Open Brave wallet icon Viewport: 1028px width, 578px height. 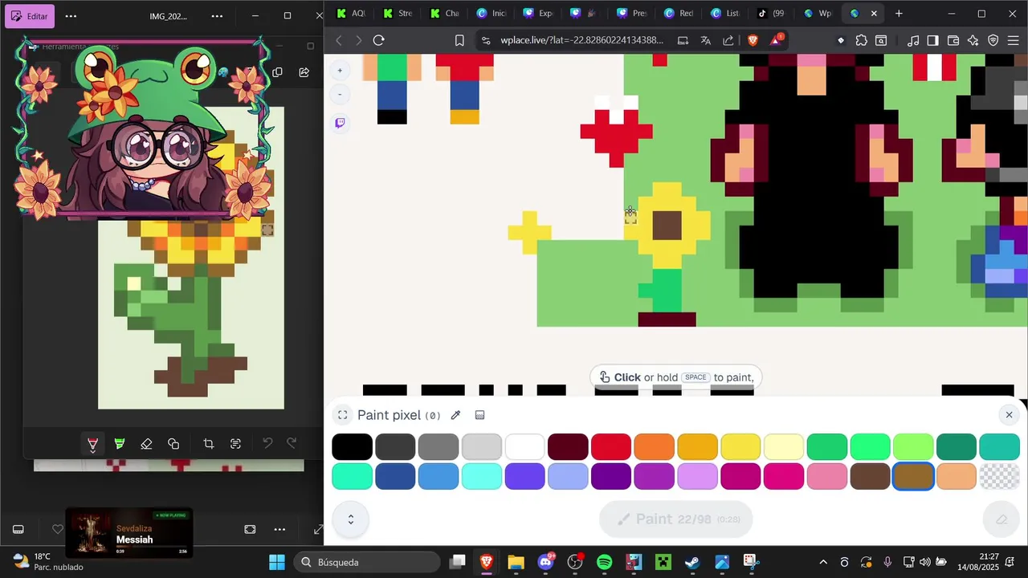pyautogui.click(x=953, y=40)
